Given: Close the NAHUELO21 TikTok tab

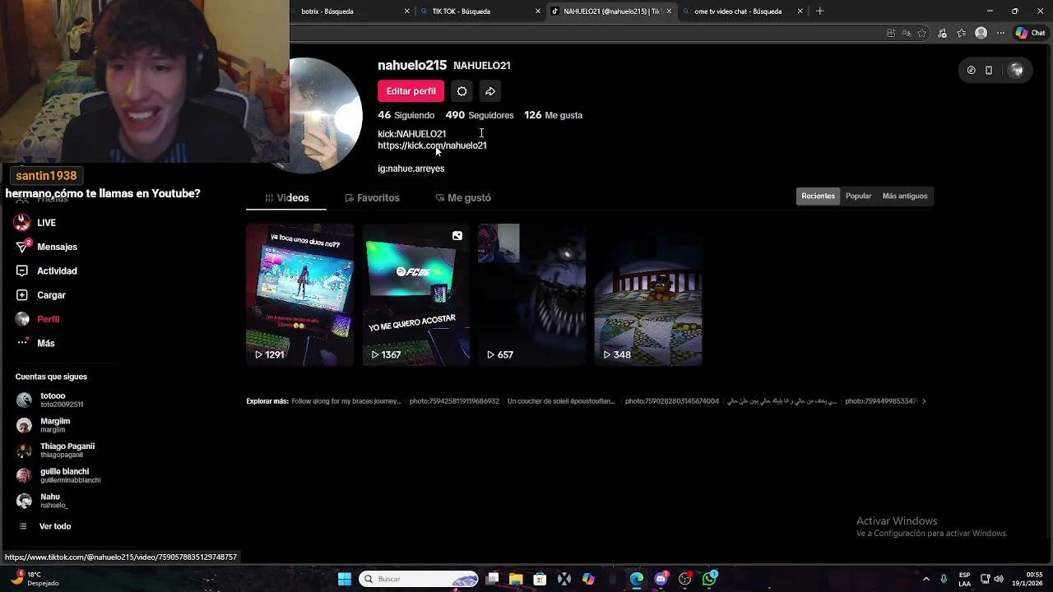Looking at the screenshot, I should pyautogui.click(x=669, y=12).
